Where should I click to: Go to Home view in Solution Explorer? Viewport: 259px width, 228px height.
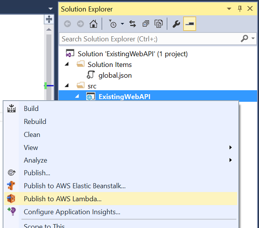coord(94,24)
